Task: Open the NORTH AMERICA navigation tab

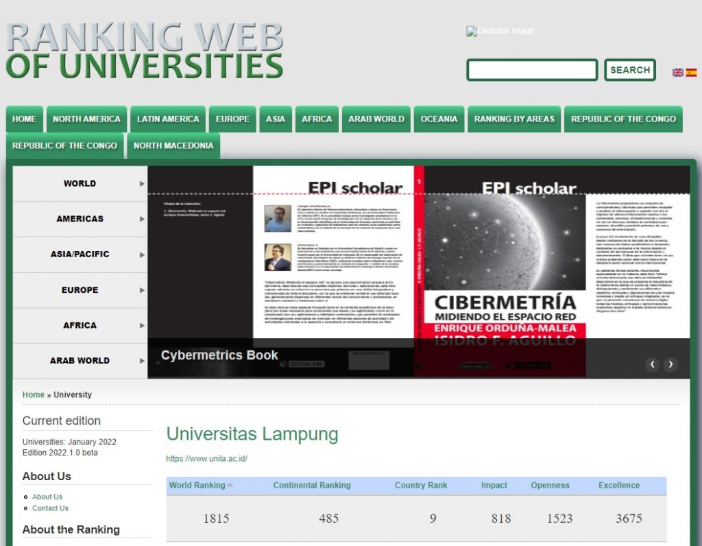Action: coord(86,119)
